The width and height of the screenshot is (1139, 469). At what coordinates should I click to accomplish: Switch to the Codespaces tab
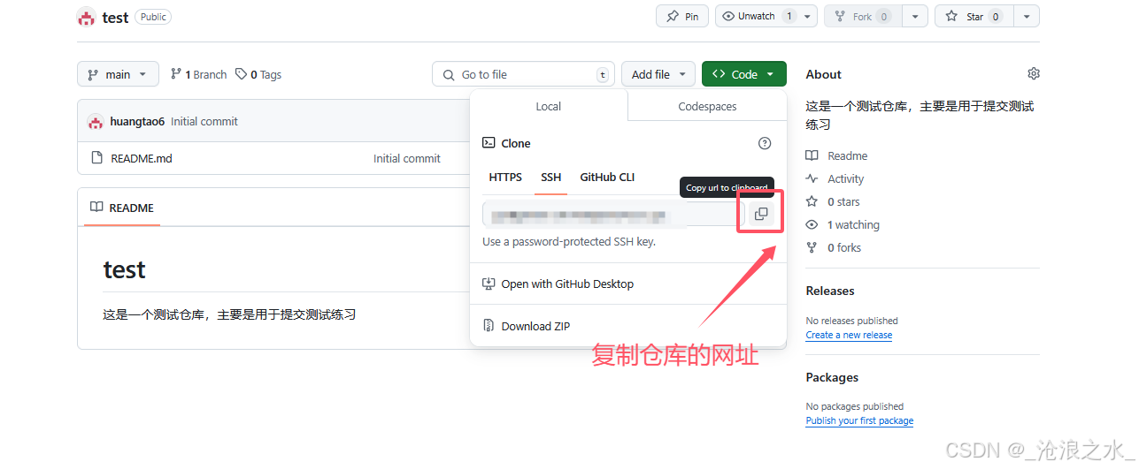[x=707, y=106]
